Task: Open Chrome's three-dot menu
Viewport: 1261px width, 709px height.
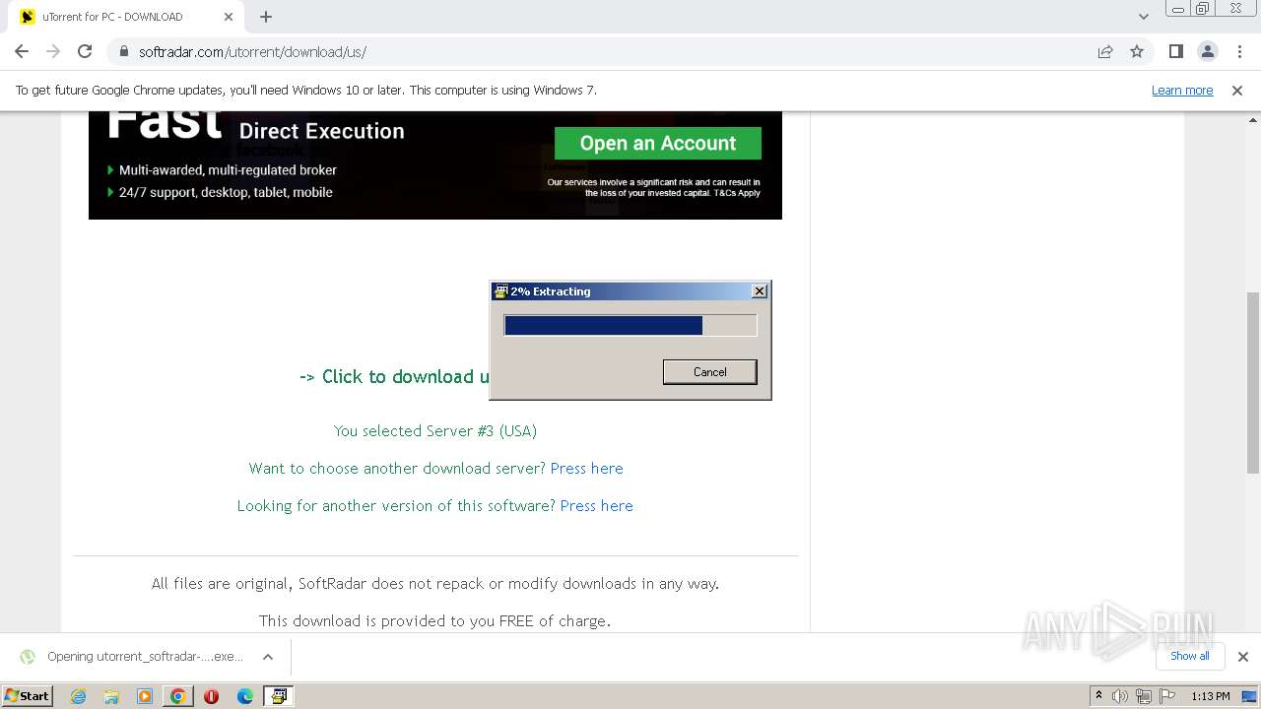Action: (x=1238, y=51)
